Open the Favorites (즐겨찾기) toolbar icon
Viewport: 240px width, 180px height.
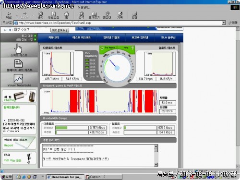(x=94, y=15)
